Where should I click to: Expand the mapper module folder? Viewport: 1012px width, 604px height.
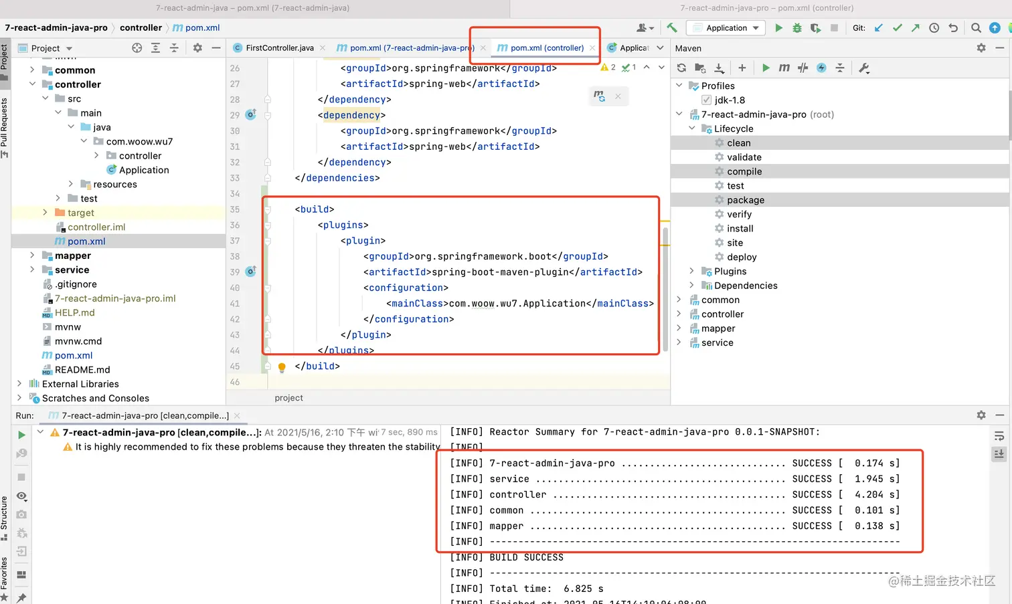coord(32,255)
